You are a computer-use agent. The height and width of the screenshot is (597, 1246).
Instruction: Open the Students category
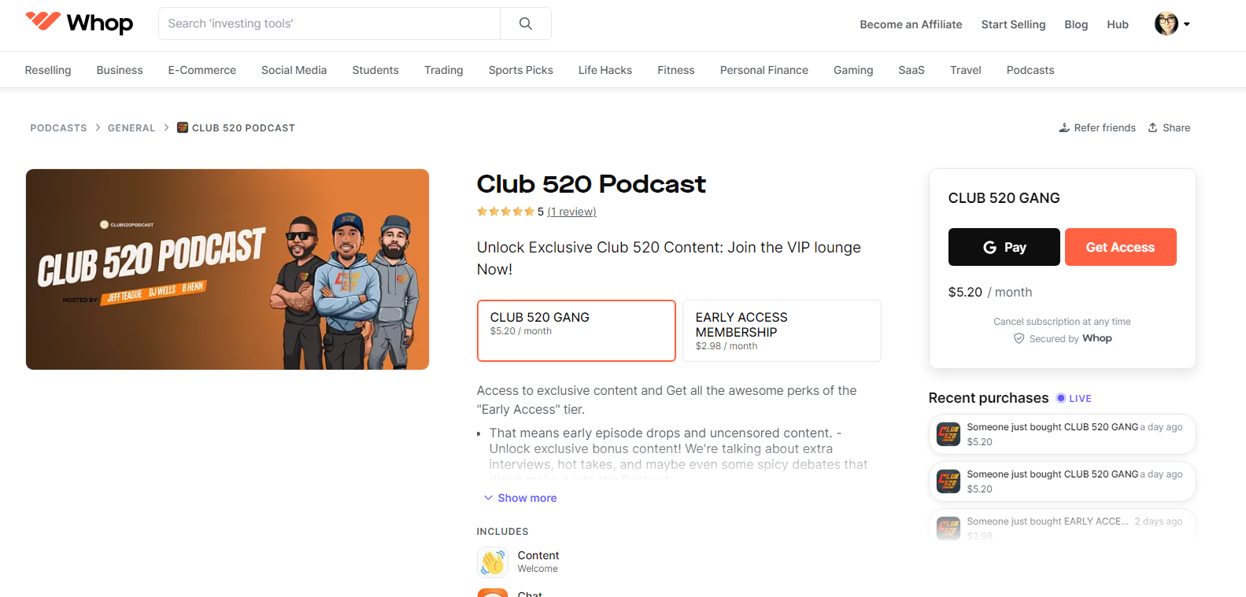[x=375, y=70]
